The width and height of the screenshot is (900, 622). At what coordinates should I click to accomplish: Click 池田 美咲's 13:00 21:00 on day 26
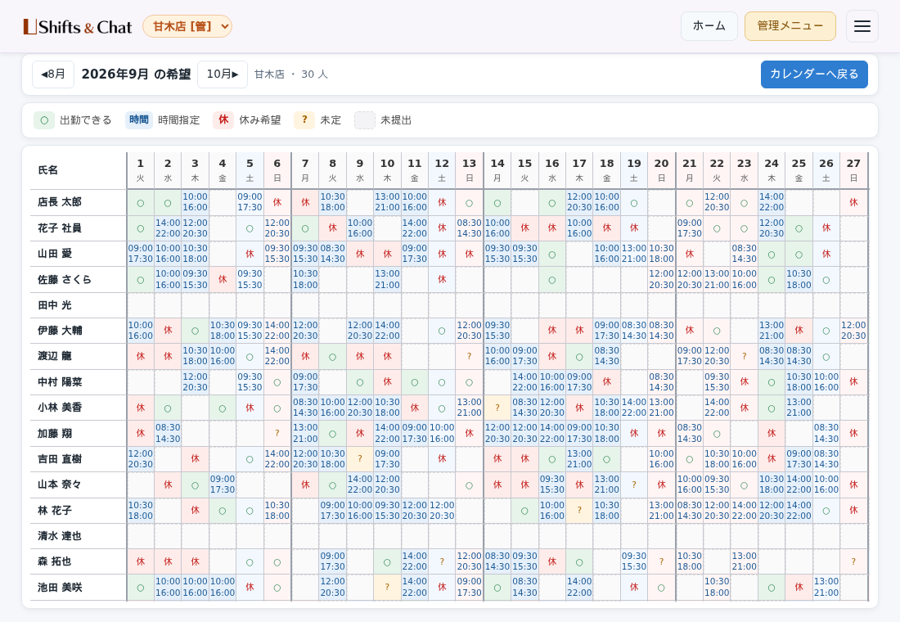[x=826, y=587]
